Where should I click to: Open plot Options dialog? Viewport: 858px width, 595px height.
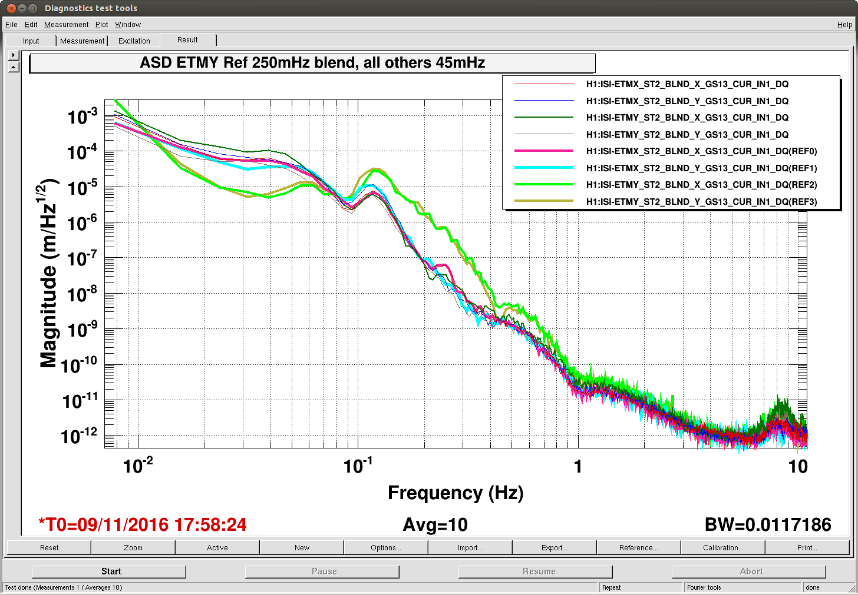(x=386, y=547)
